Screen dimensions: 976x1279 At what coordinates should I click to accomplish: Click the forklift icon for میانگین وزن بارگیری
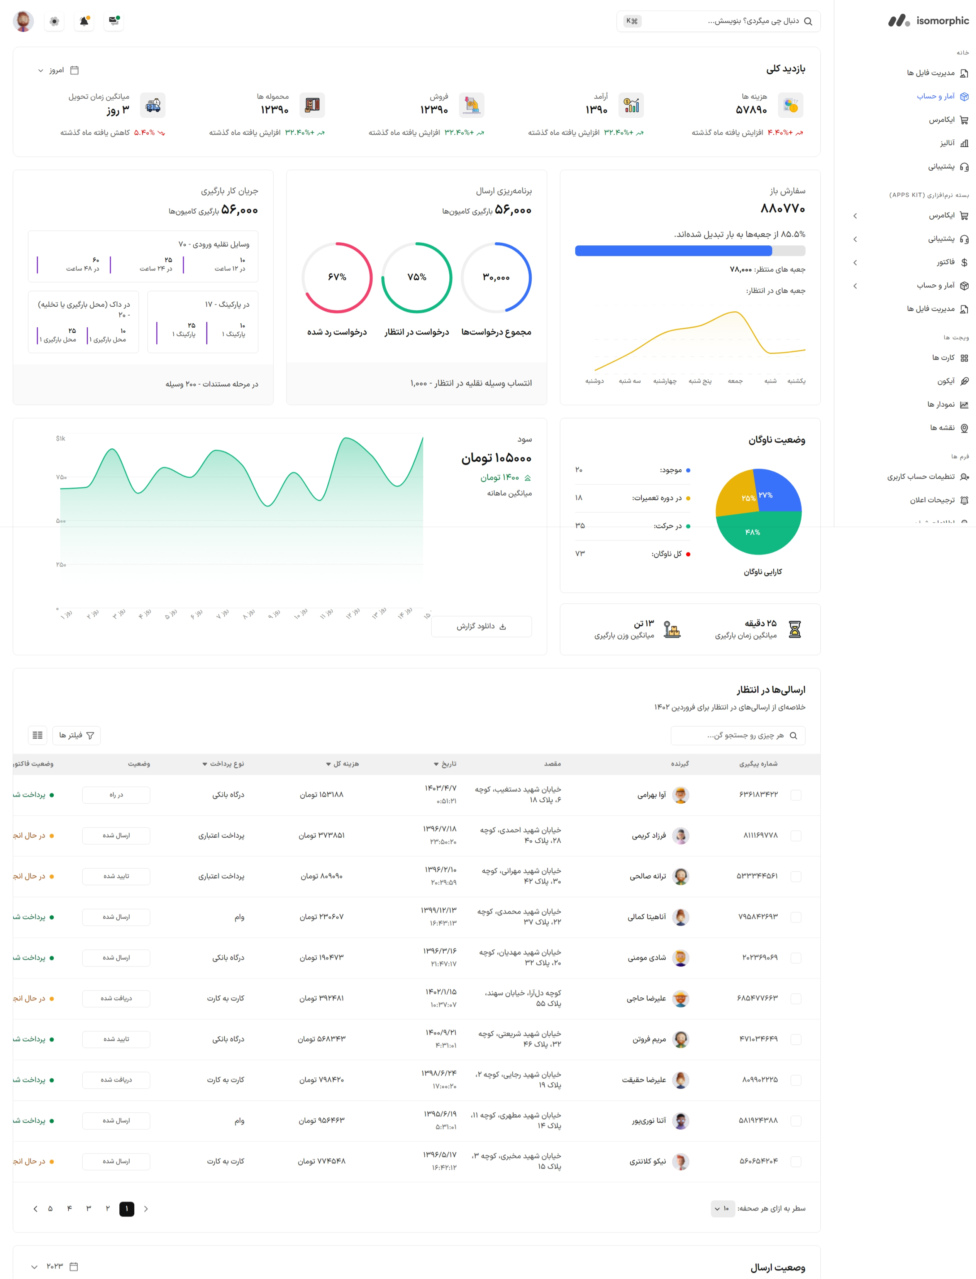(672, 629)
